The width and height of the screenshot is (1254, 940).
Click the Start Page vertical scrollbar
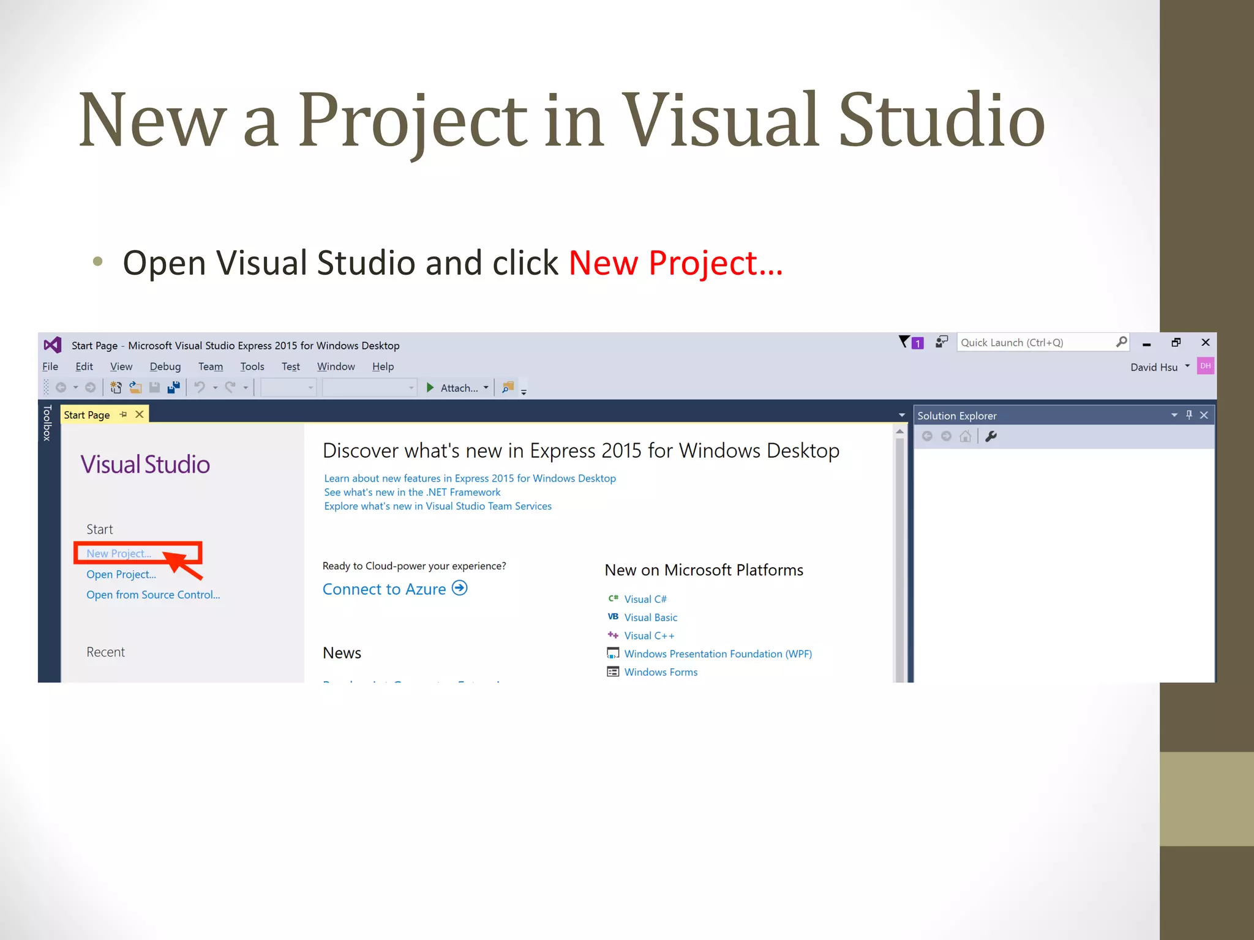[899, 551]
